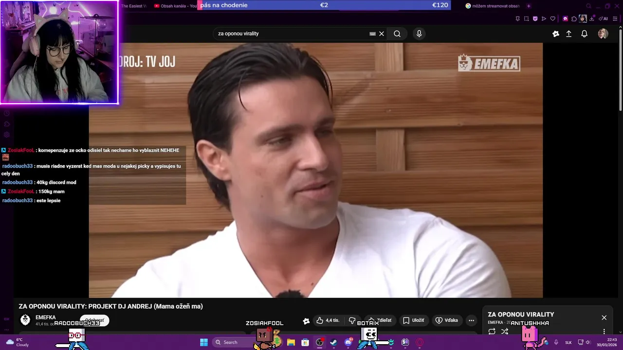Image resolution: width=623 pixels, height=350 pixels.
Task: Click chat message 'este lepsie'
Action: pos(48,200)
